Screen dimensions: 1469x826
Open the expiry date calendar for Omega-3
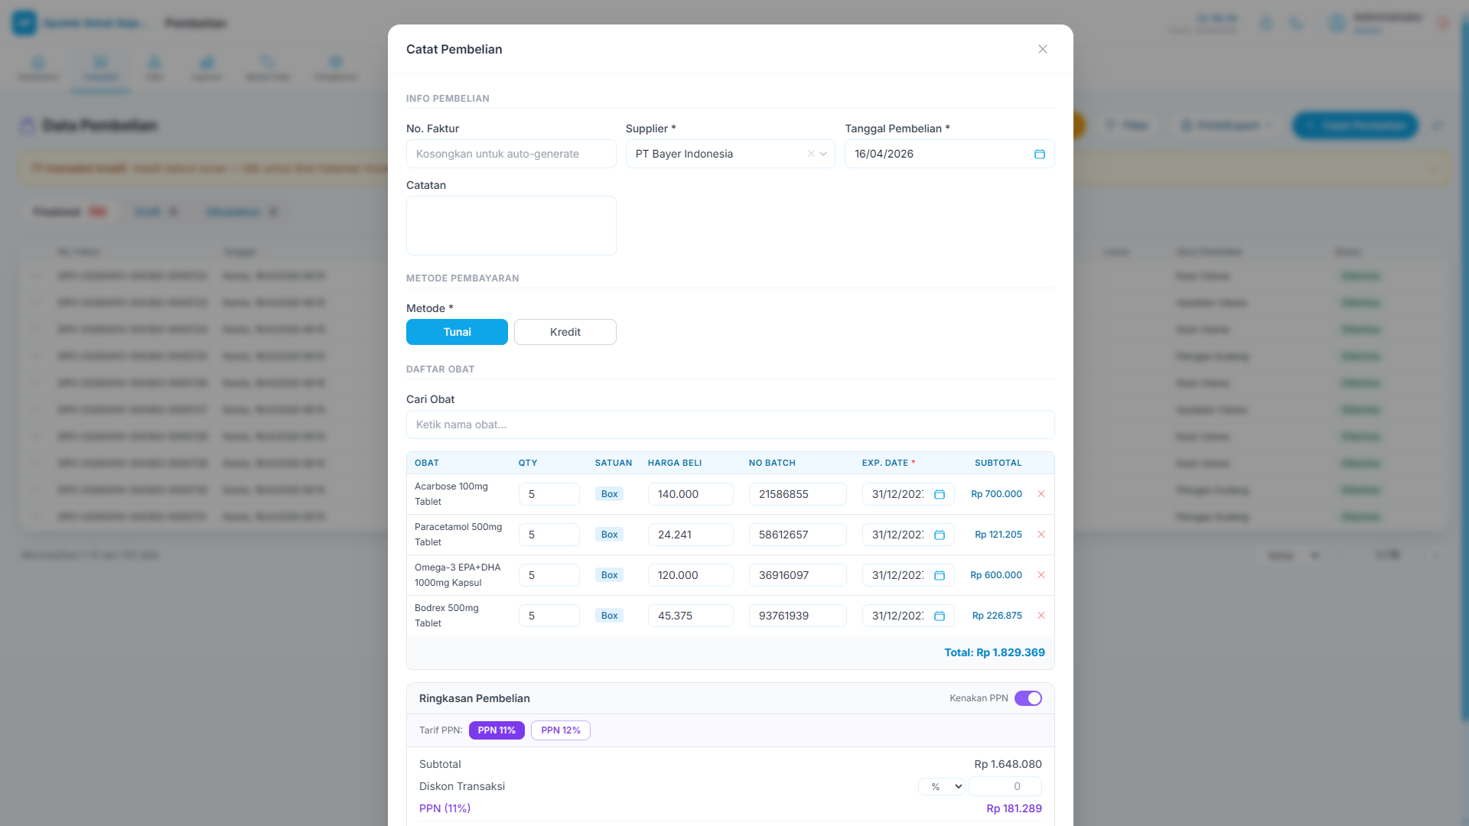pos(940,575)
